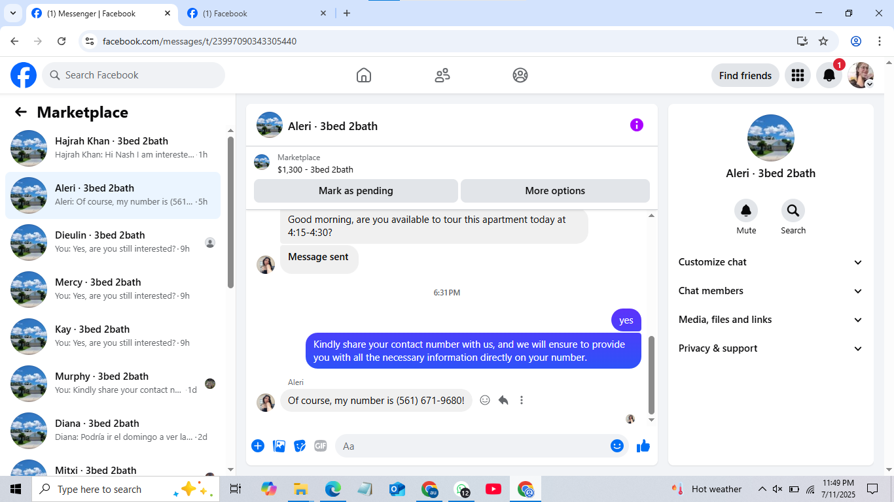Click the Windows Start button

tap(16, 489)
